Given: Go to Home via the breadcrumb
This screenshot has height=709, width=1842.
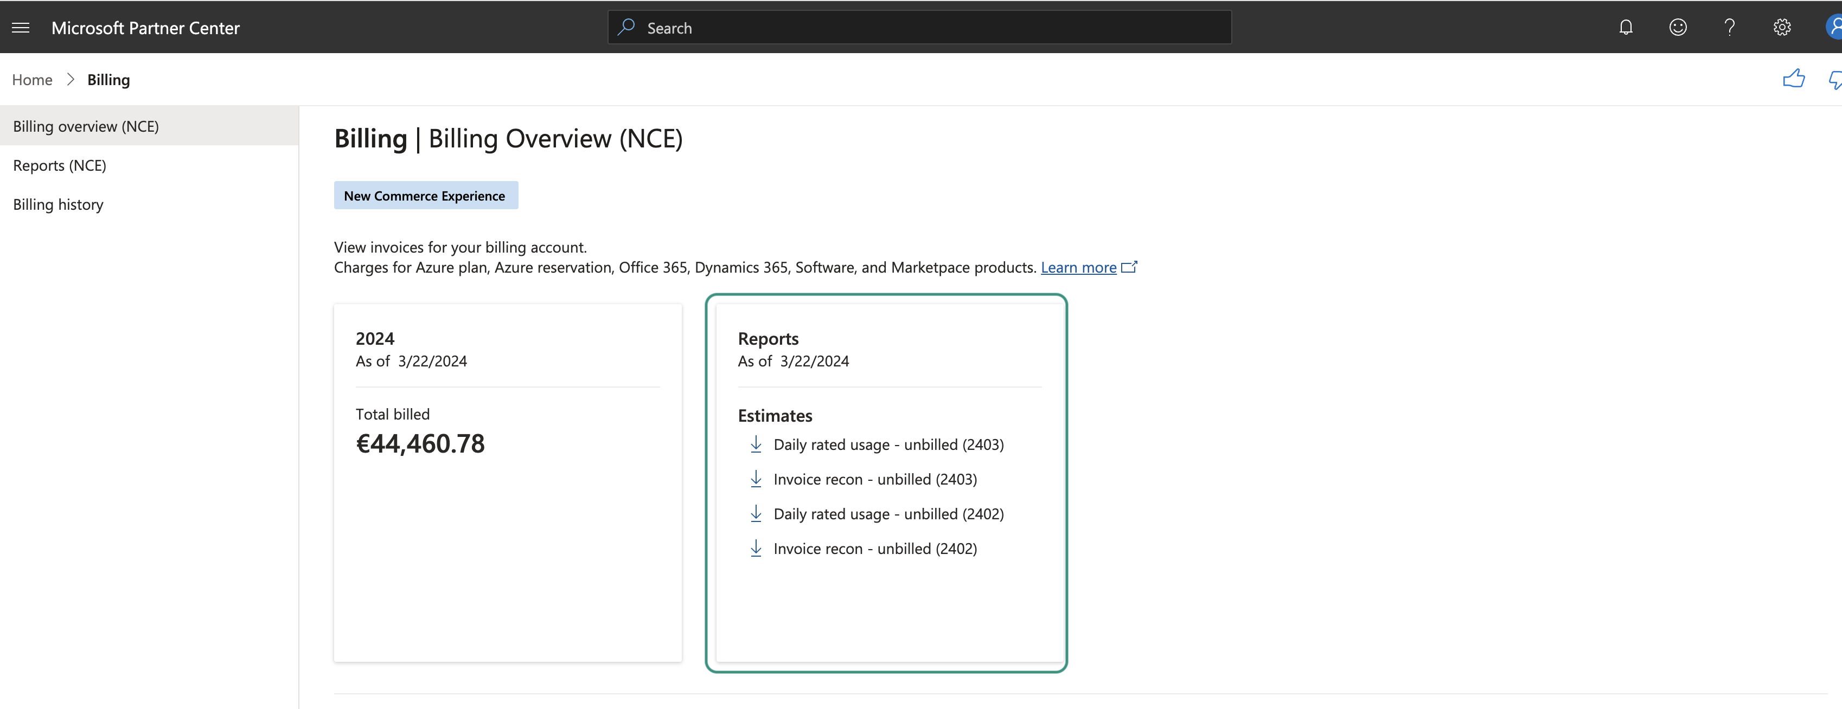Looking at the screenshot, I should pyautogui.click(x=32, y=79).
